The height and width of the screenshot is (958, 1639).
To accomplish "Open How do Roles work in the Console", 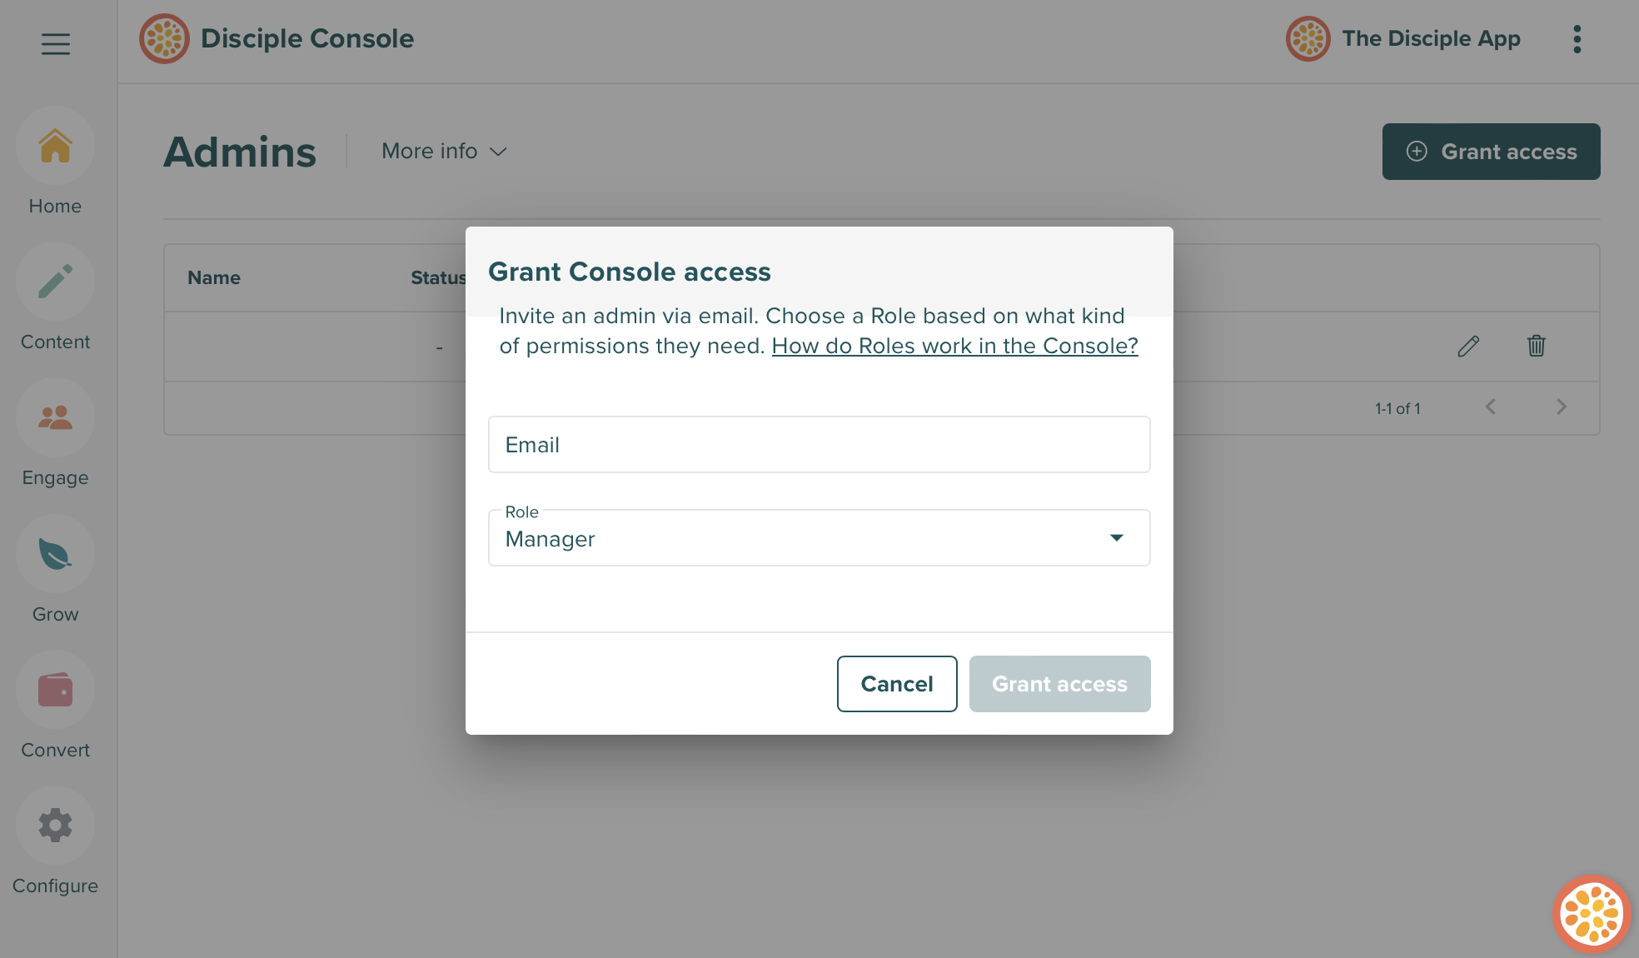I will pos(954,346).
